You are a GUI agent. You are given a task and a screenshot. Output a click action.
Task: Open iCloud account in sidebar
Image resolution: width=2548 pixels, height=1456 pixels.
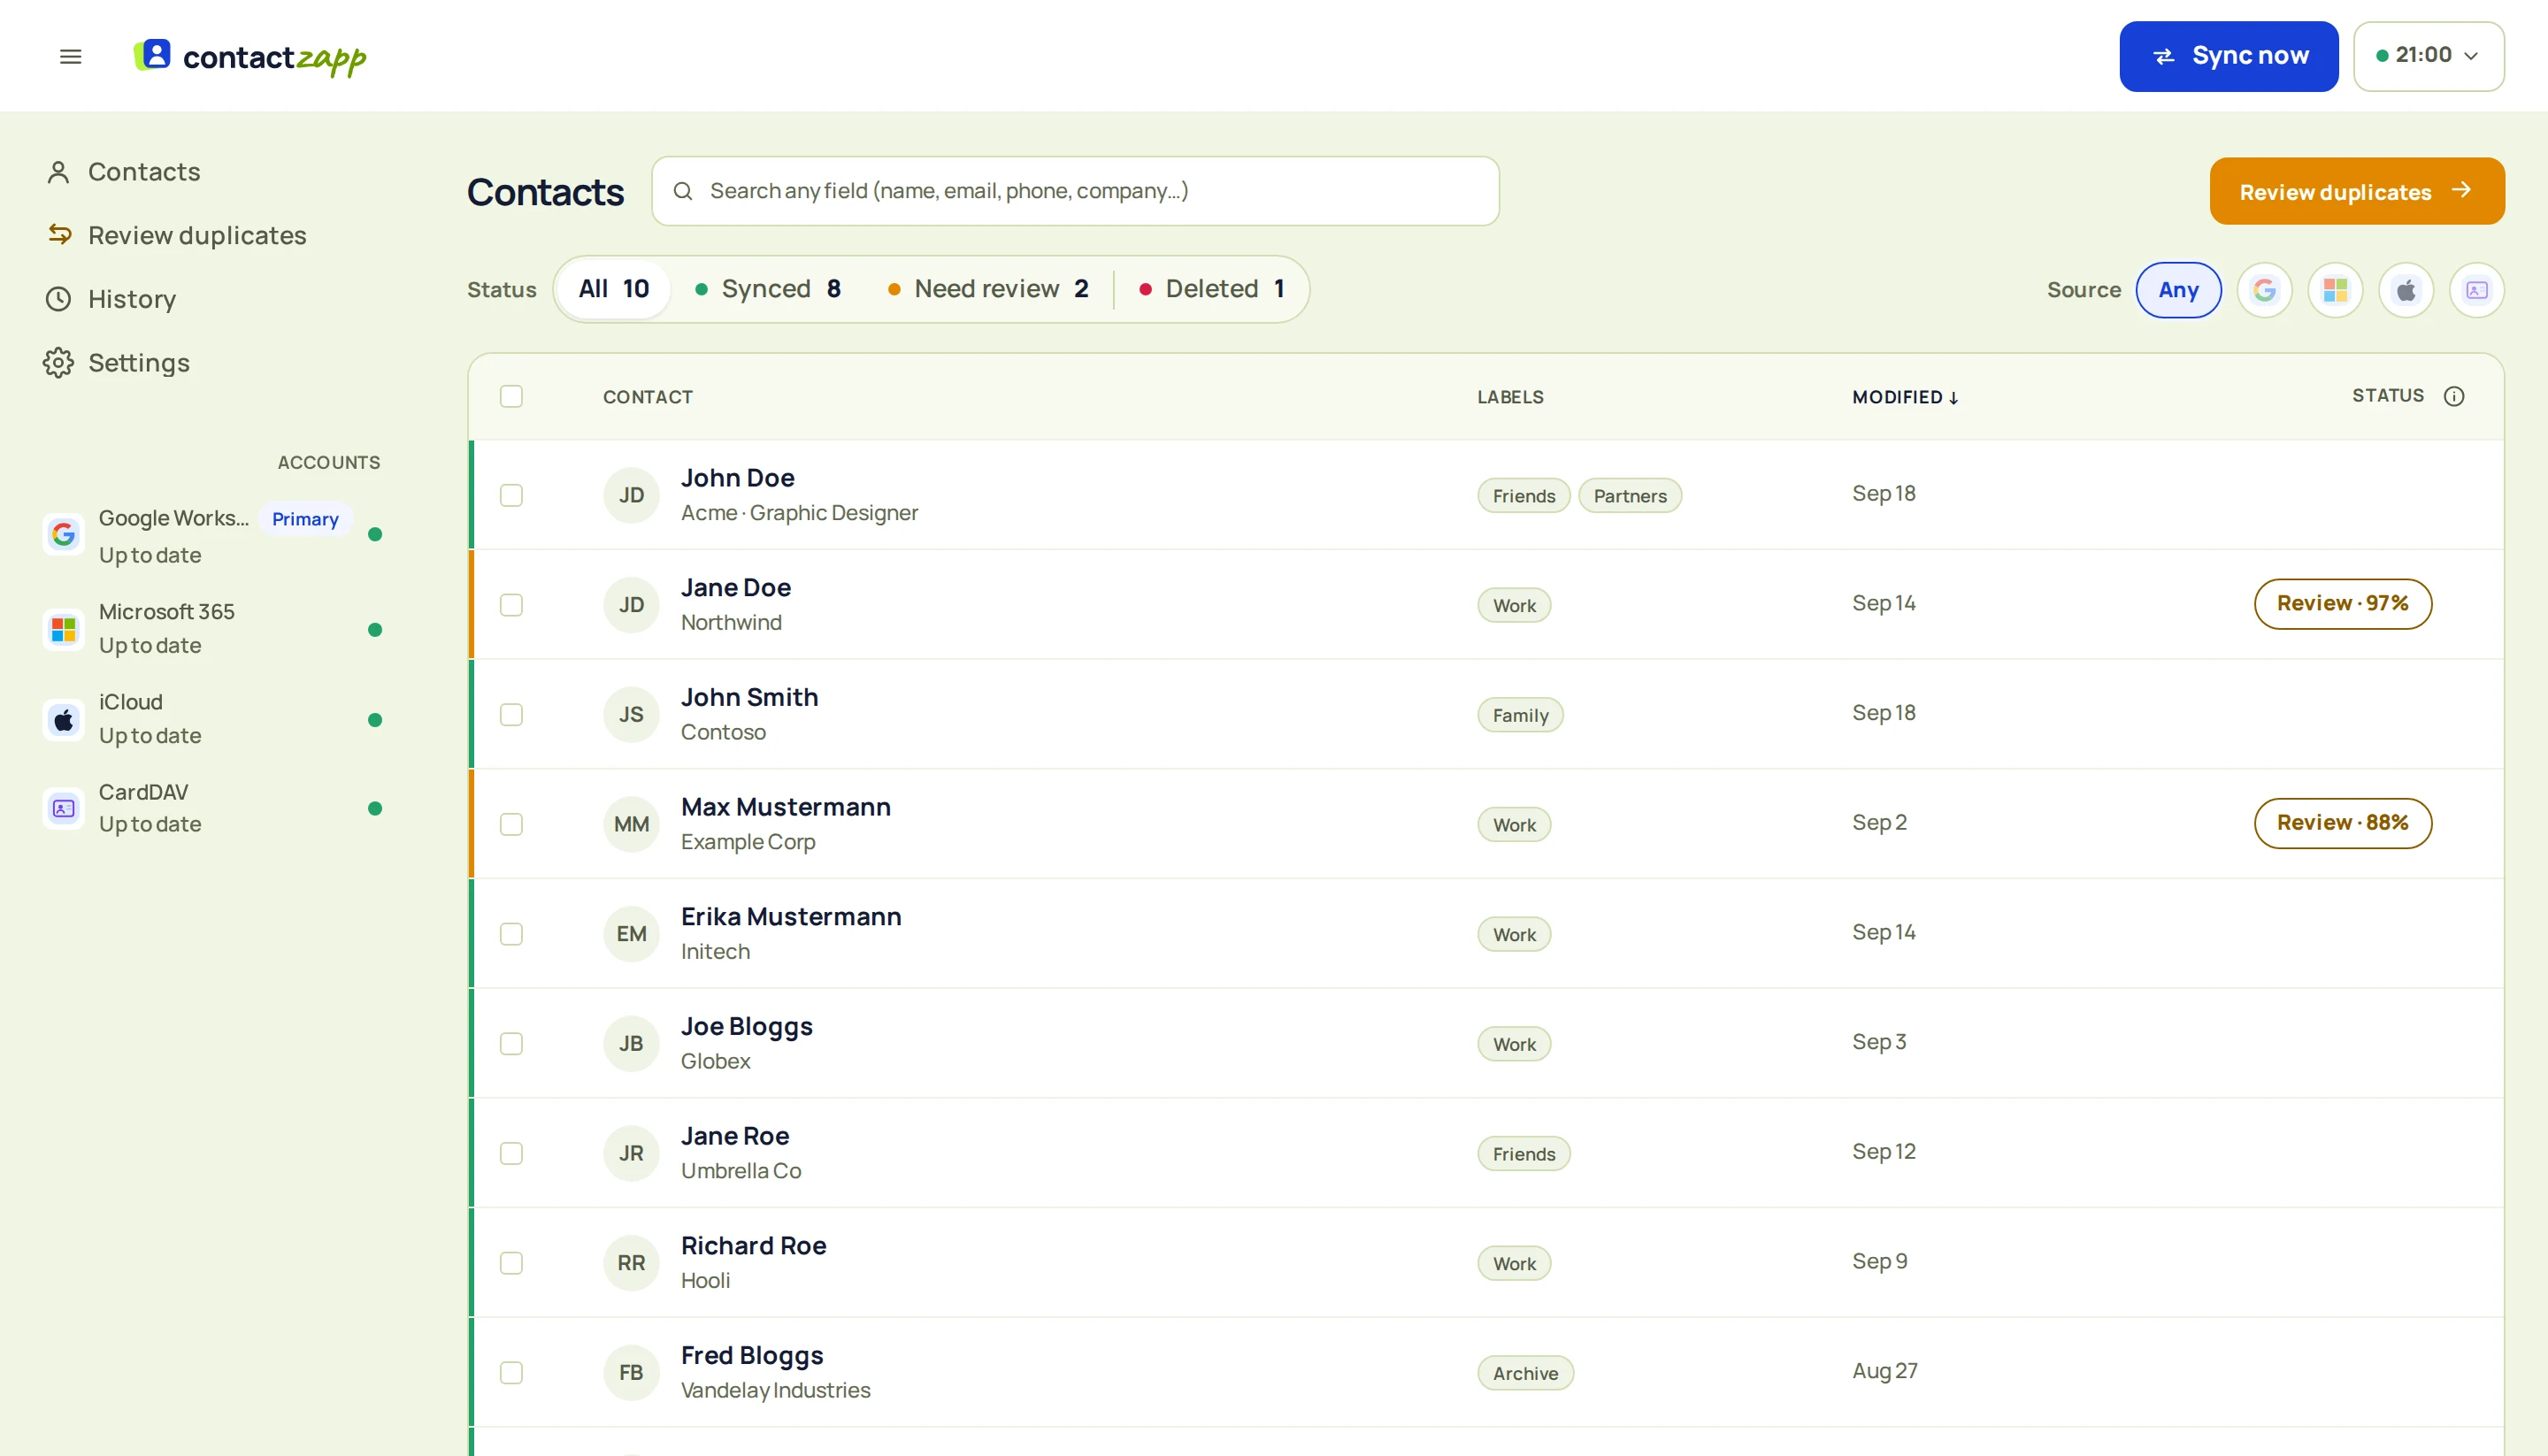pyautogui.click(x=213, y=719)
